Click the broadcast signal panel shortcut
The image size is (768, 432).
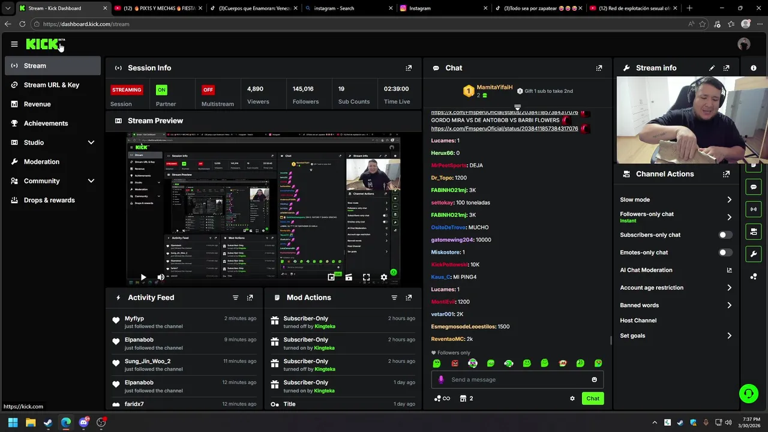754,209
